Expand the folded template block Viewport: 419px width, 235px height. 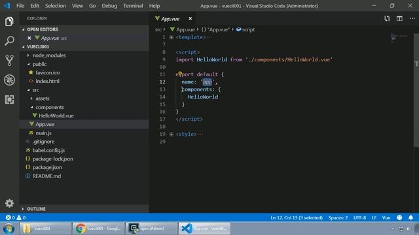[172, 37]
